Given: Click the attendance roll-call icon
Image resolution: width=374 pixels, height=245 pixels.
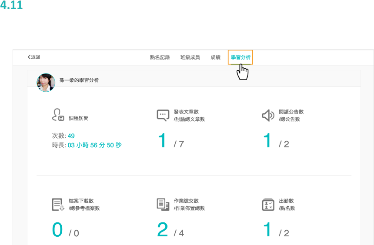Looking at the screenshot, I should (268, 205).
